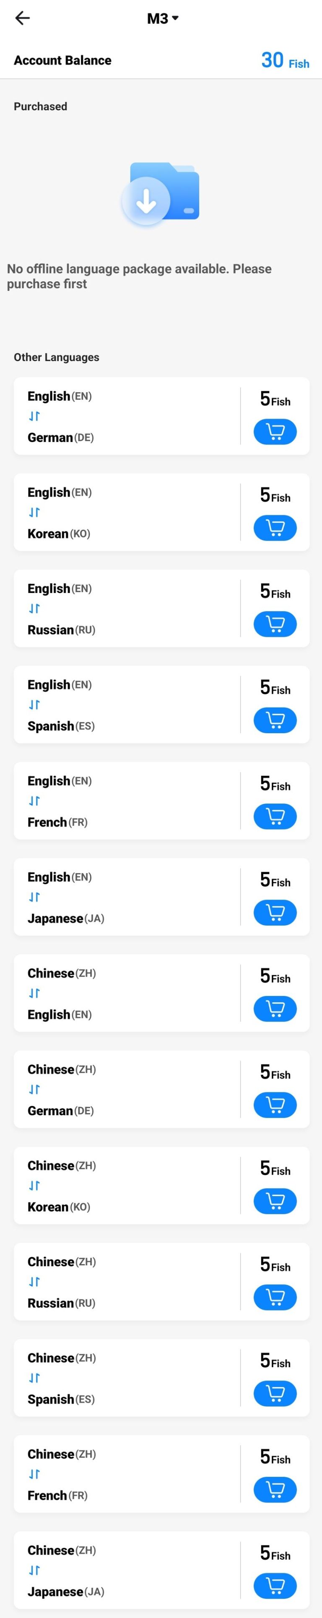
Task: Select the Chinese-English language card
Action: click(125, 993)
